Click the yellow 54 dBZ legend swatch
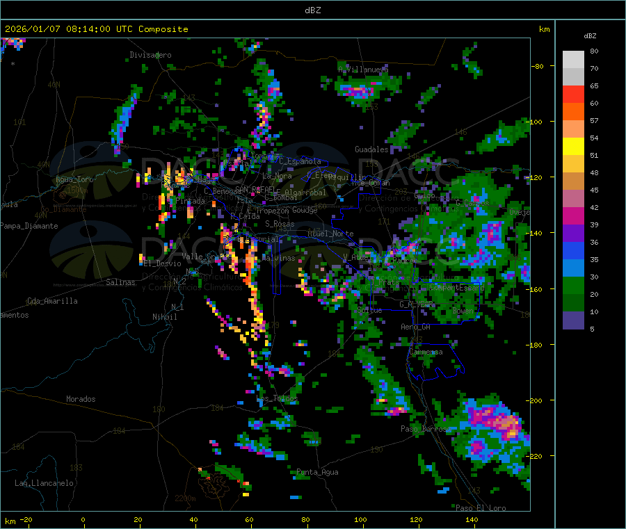626x529 pixels. point(573,147)
